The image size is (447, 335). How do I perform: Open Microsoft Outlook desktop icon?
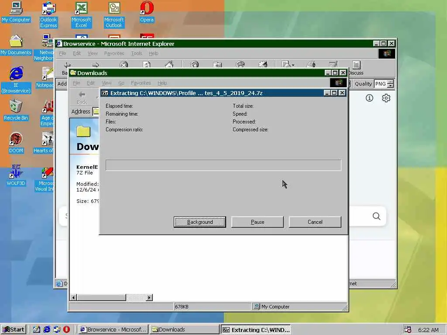114,15
